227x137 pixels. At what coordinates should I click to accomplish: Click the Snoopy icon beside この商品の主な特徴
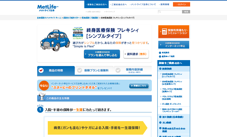[42, 97]
